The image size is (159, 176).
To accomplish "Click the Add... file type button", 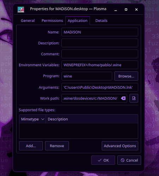I will (x=31, y=146).
